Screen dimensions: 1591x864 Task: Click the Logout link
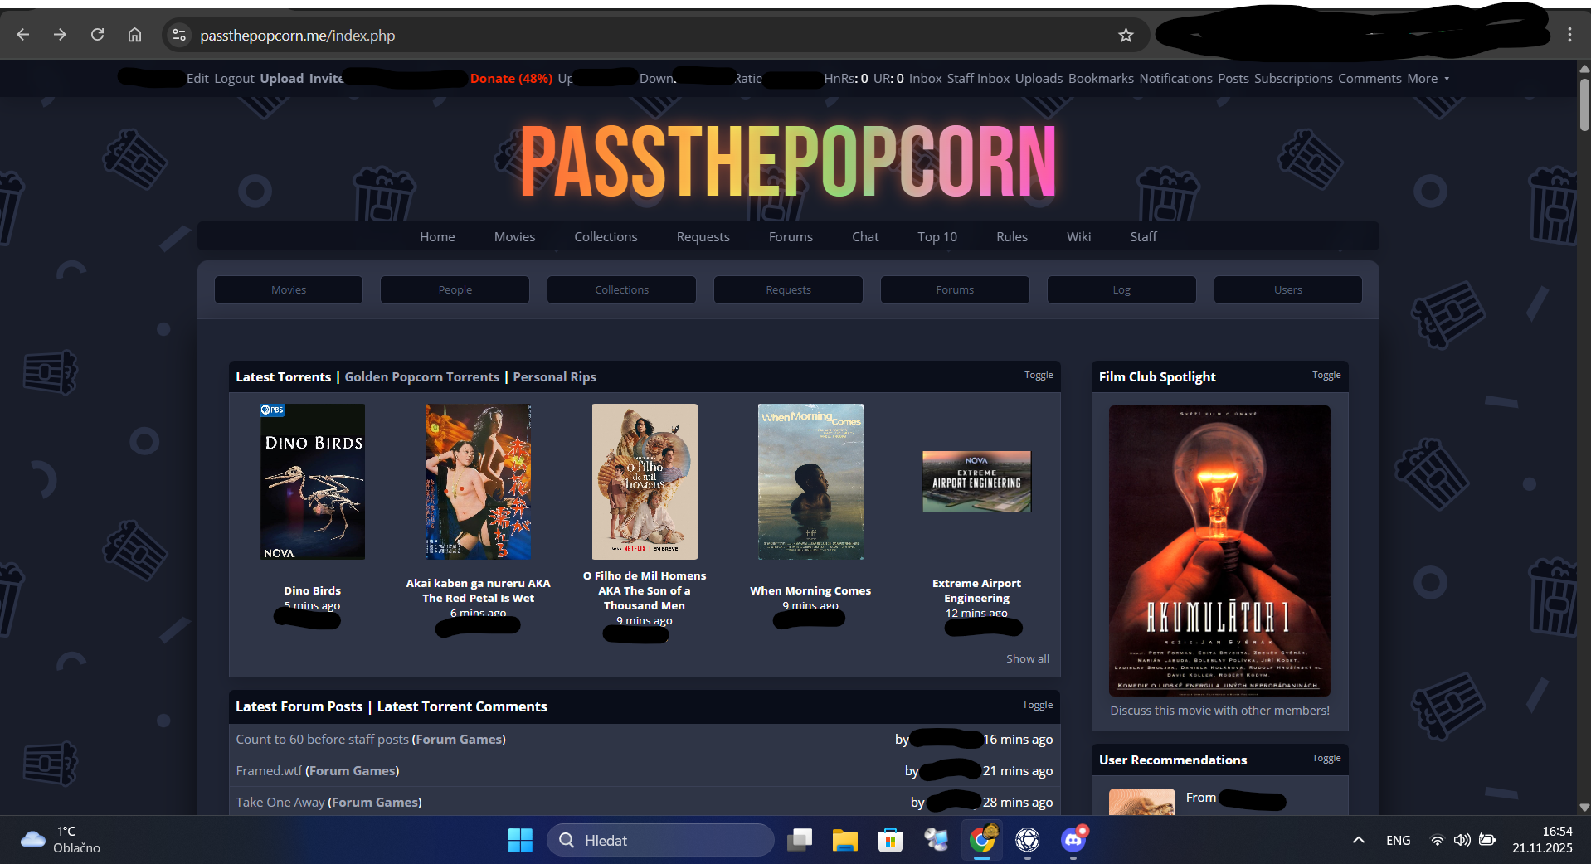(234, 79)
